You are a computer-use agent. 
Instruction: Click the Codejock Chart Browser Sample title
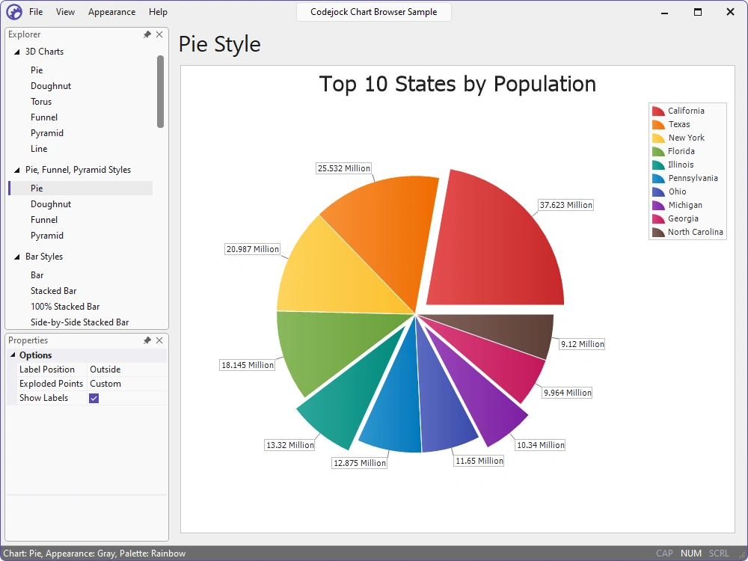pyautogui.click(x=373, y=12)
